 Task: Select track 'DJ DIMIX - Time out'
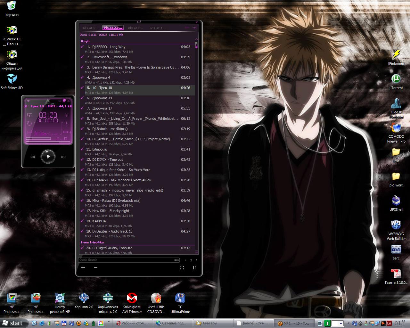pyautogui.click(x=137, y=162)
